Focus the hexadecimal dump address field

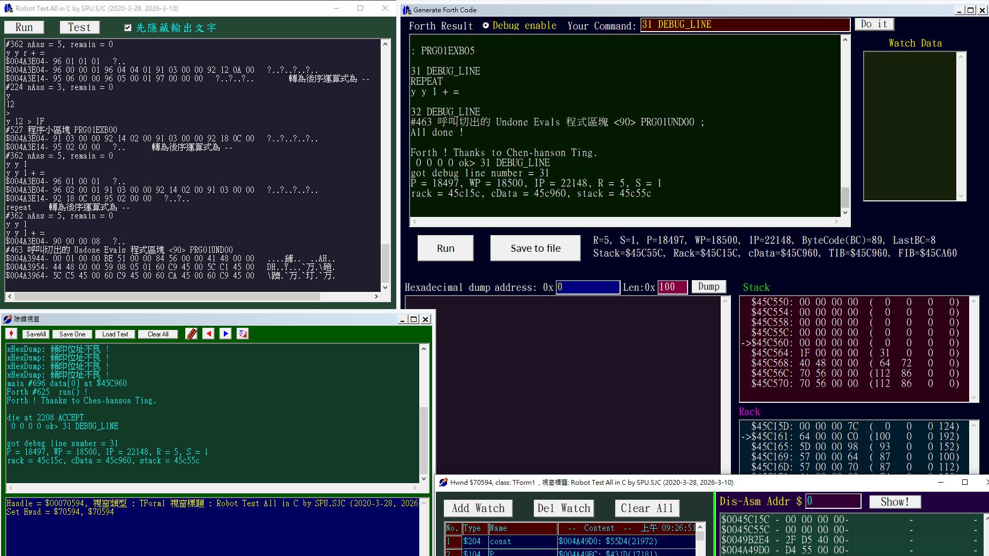pyautogui.click(x=588, y=287)
